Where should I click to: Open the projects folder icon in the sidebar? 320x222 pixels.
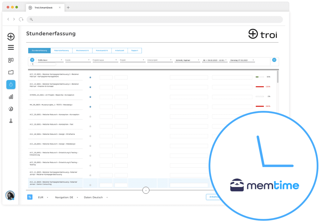point(11,72)
